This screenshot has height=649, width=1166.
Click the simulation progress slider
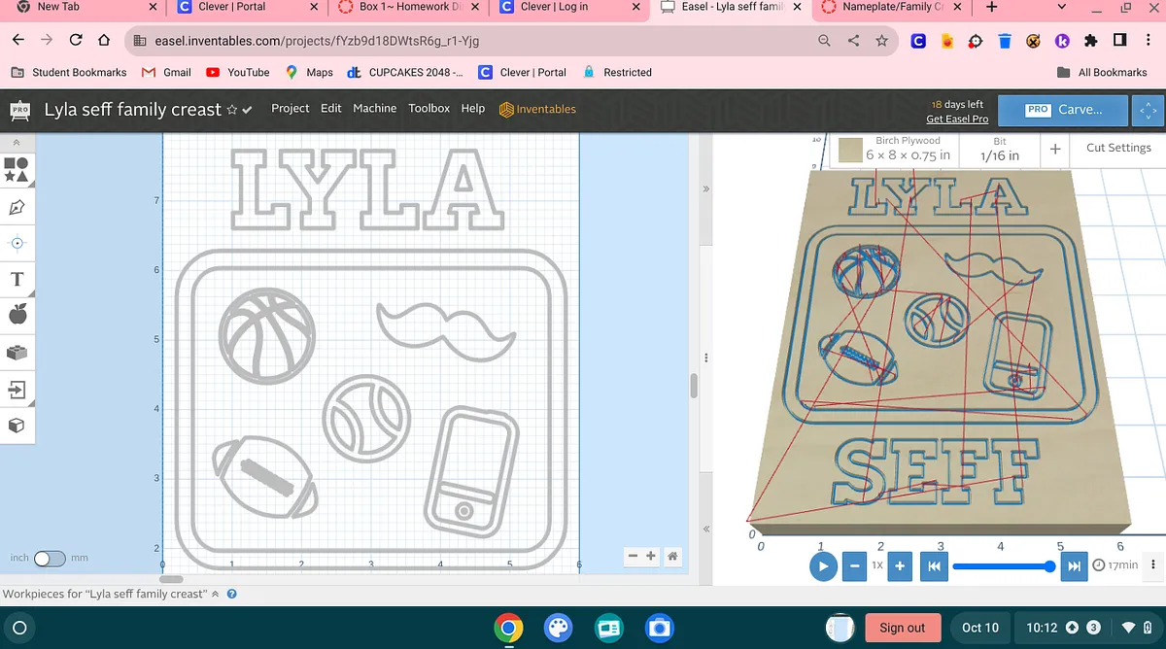click(x=1001, y=565)
